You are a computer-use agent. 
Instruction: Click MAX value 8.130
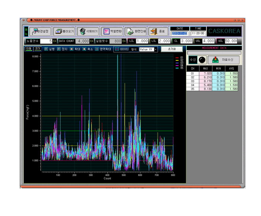click(205, 89)
